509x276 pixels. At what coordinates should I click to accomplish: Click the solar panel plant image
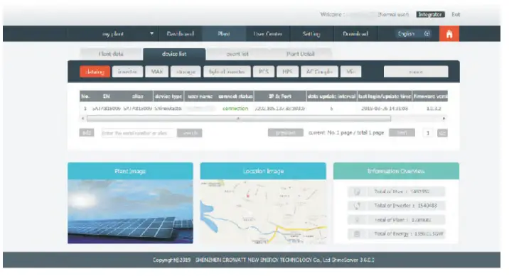tap(131, 211)
